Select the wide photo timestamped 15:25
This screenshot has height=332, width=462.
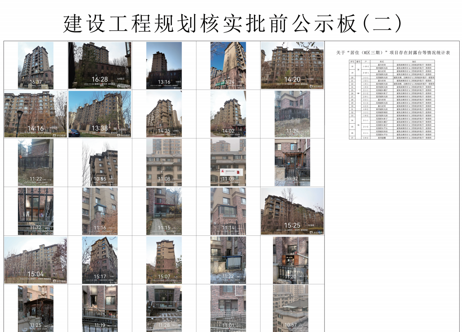292,211
